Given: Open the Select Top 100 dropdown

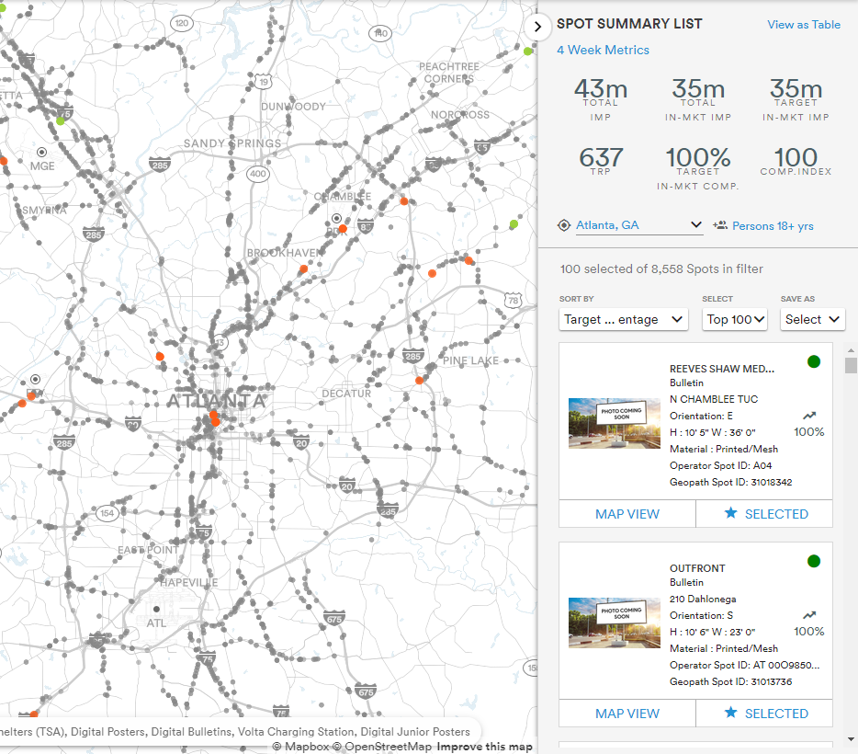Looking at the screenshot, I should (x=735, y=319).
